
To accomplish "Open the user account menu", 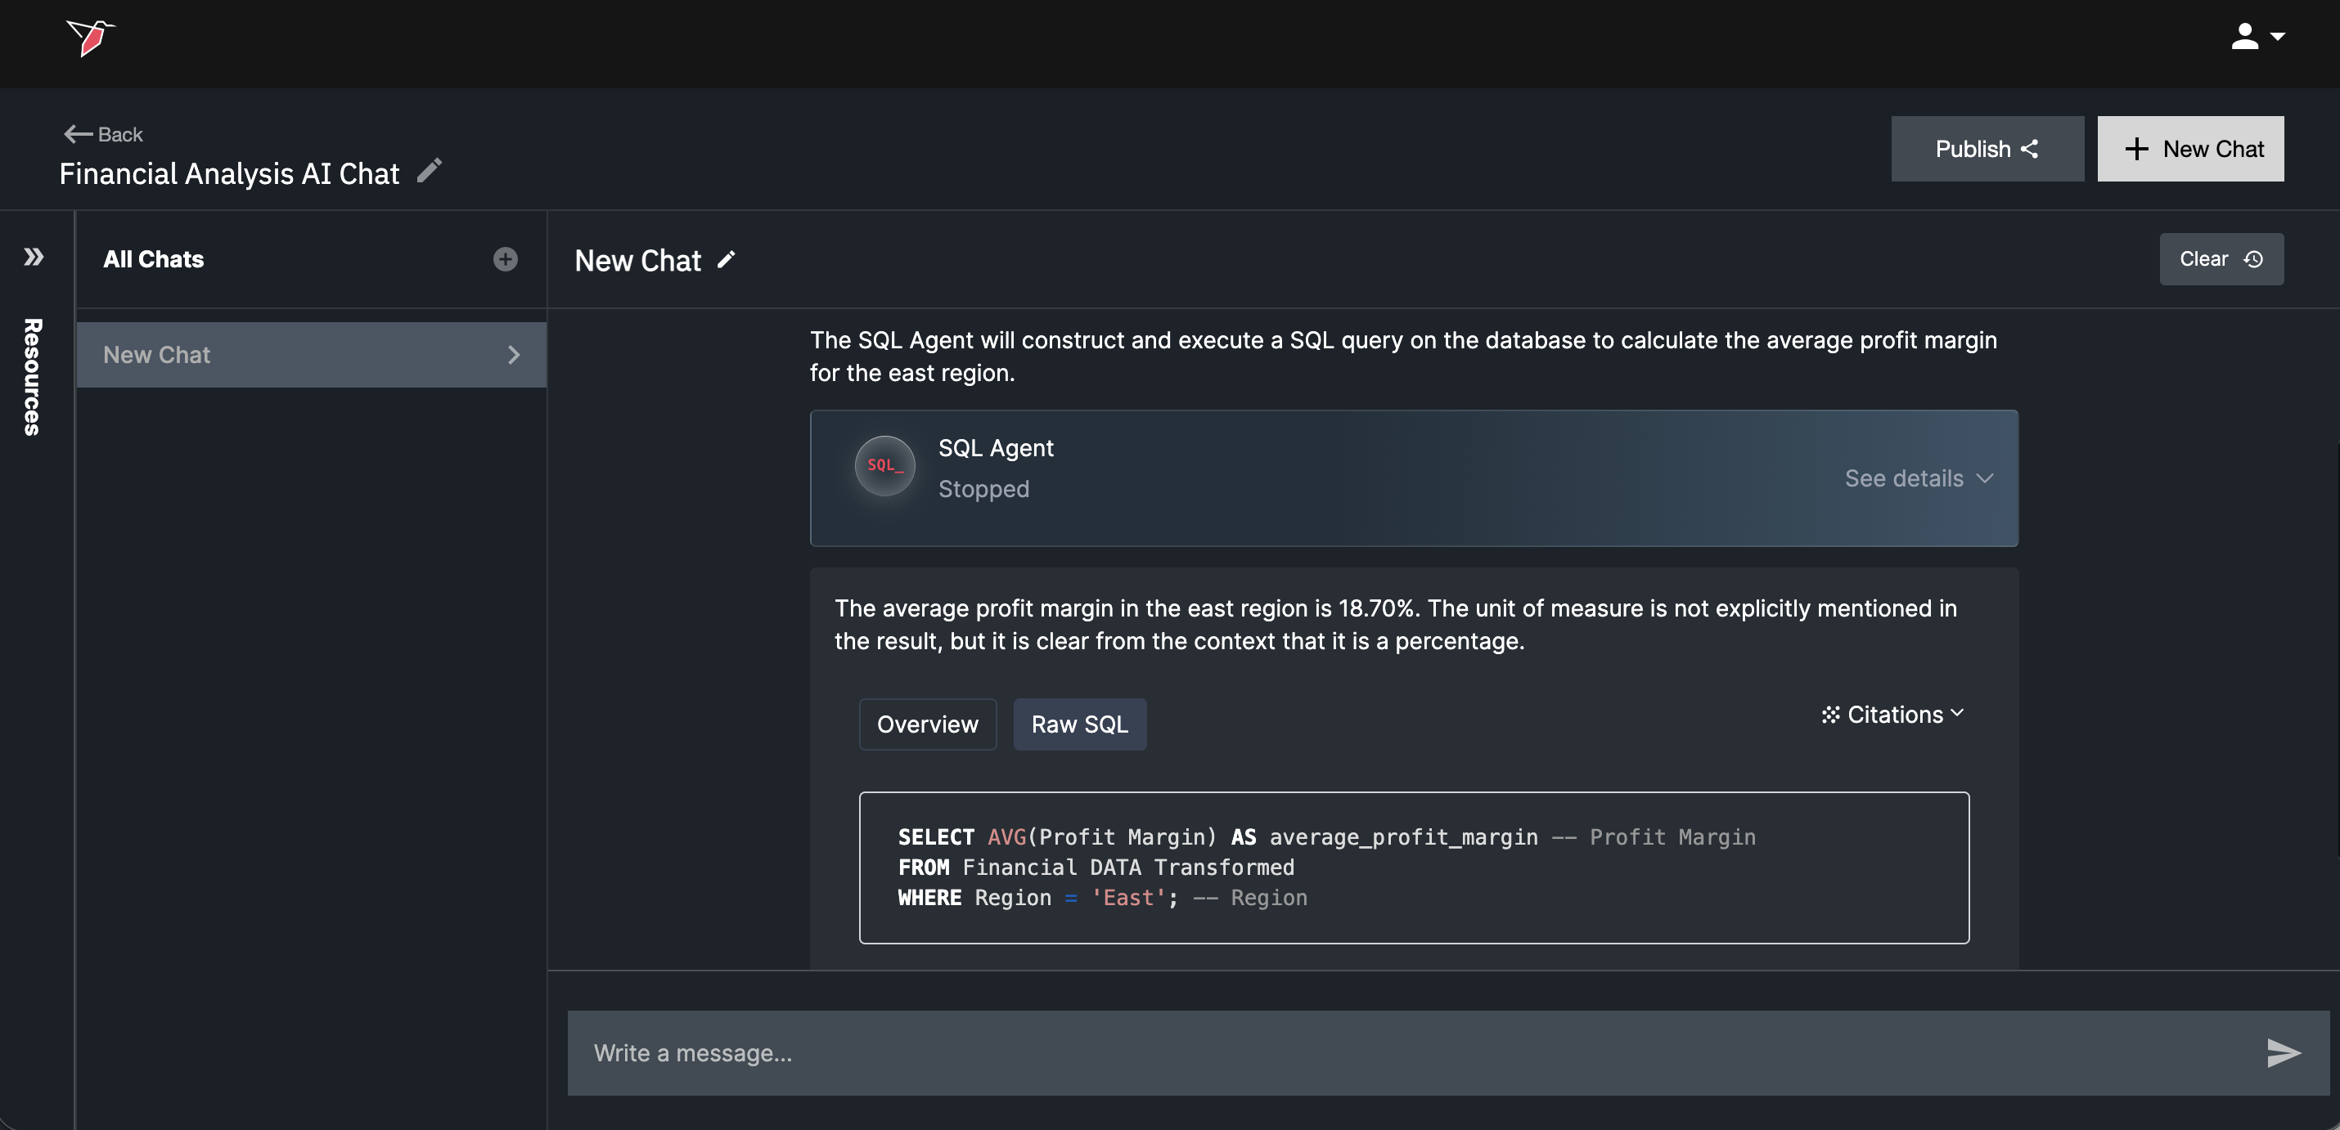I will [x=2257, y=38].
